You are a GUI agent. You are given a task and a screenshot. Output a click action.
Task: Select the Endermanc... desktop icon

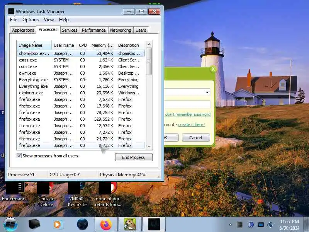(15, 192)
